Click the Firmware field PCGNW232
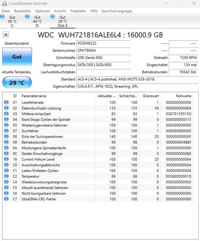The image size is (200, 241). click(x=103, y=43)
